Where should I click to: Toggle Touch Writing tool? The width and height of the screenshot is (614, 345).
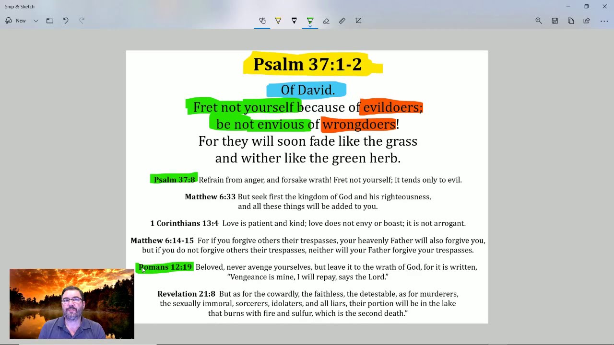click(262, 21)
